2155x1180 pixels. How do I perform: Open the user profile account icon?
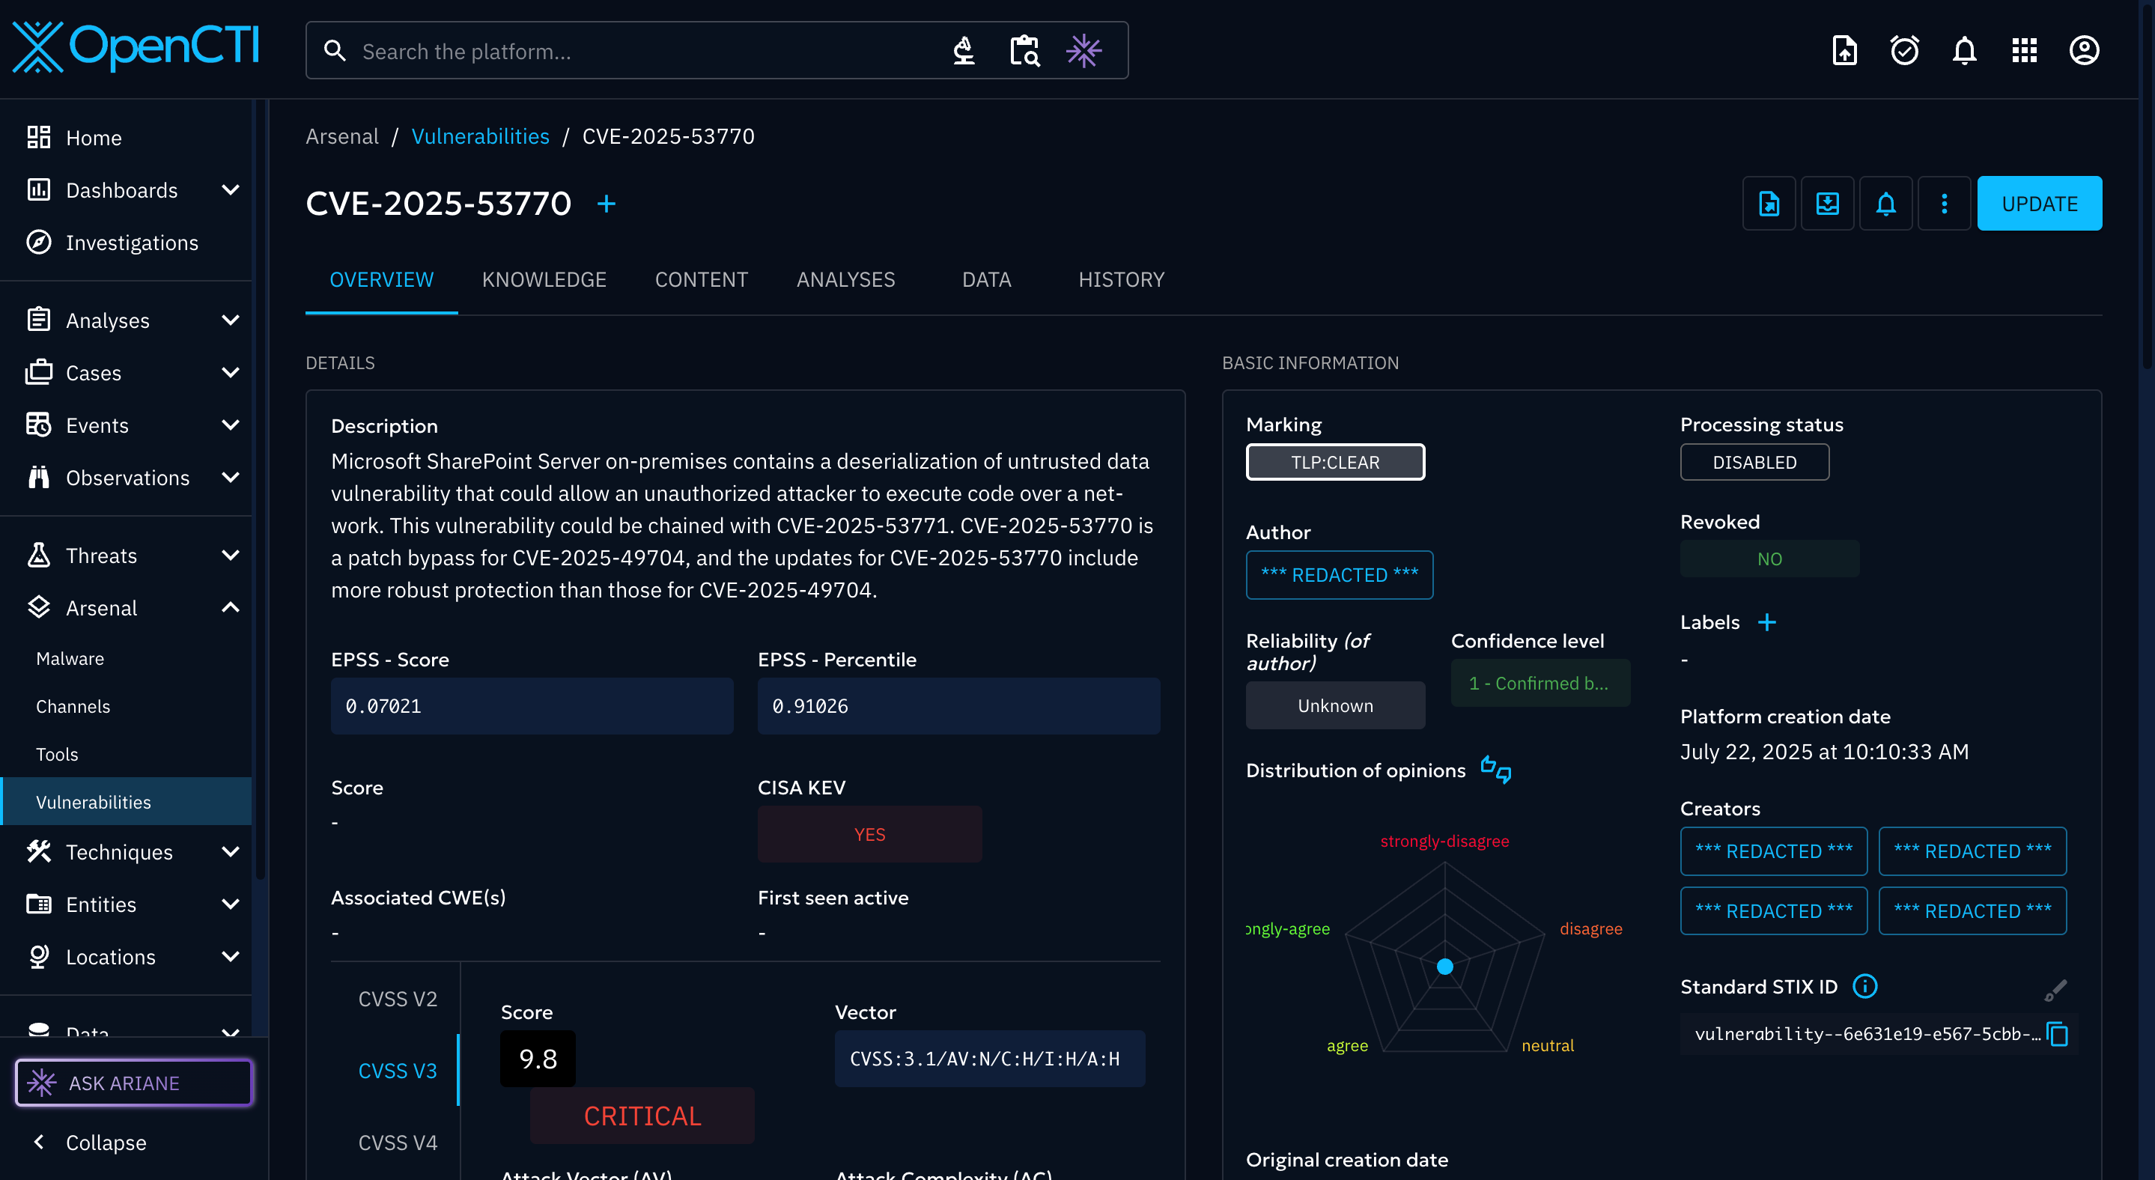coord(2084,51)
